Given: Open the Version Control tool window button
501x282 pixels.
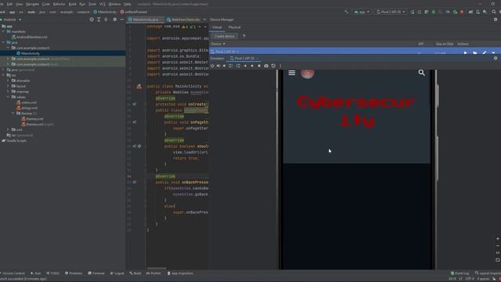Looking at the screenshot, I should (x=13, y=273).
